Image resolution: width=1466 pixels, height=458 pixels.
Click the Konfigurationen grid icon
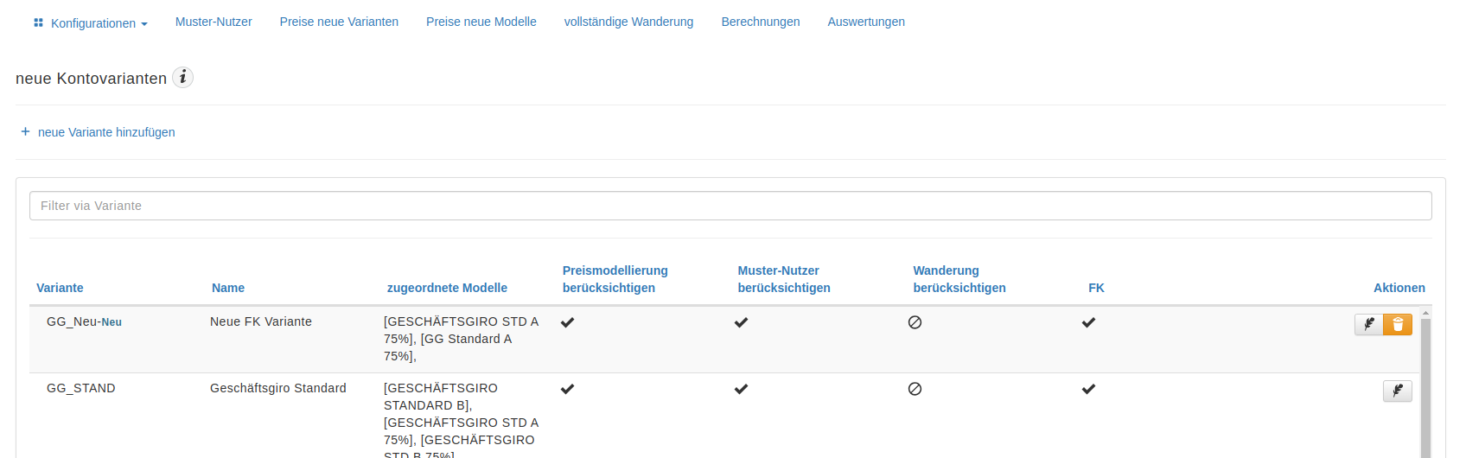click(x=38, y=22)
